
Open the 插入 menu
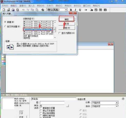31,6
